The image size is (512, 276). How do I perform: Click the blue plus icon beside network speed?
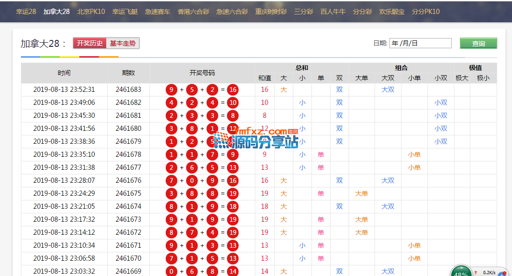point(502,274)
